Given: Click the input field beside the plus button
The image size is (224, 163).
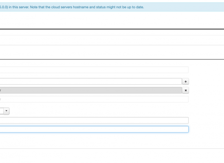Looking at the screenshot, I should (x=91, y=81).
